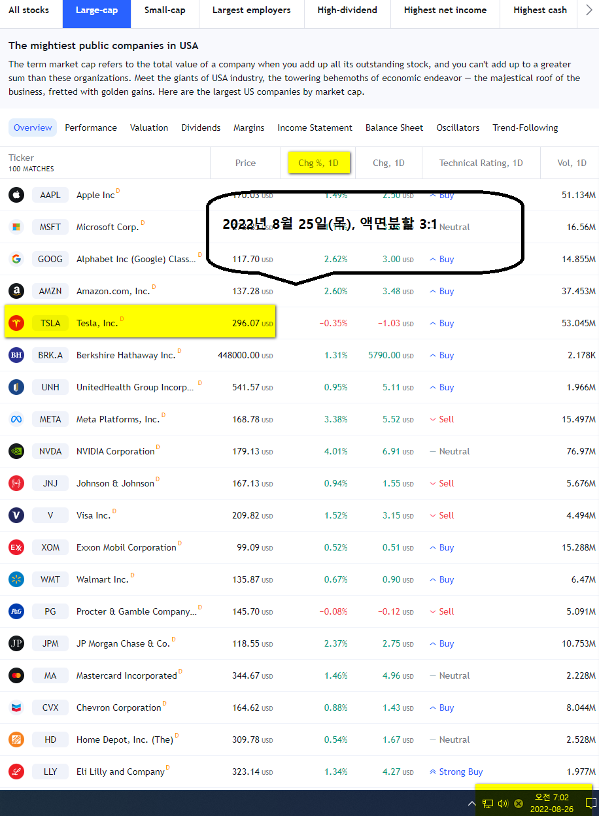This screenshot has height=816, width=599.
Task: Sort by the Price column header
Action: pos(246,163)
